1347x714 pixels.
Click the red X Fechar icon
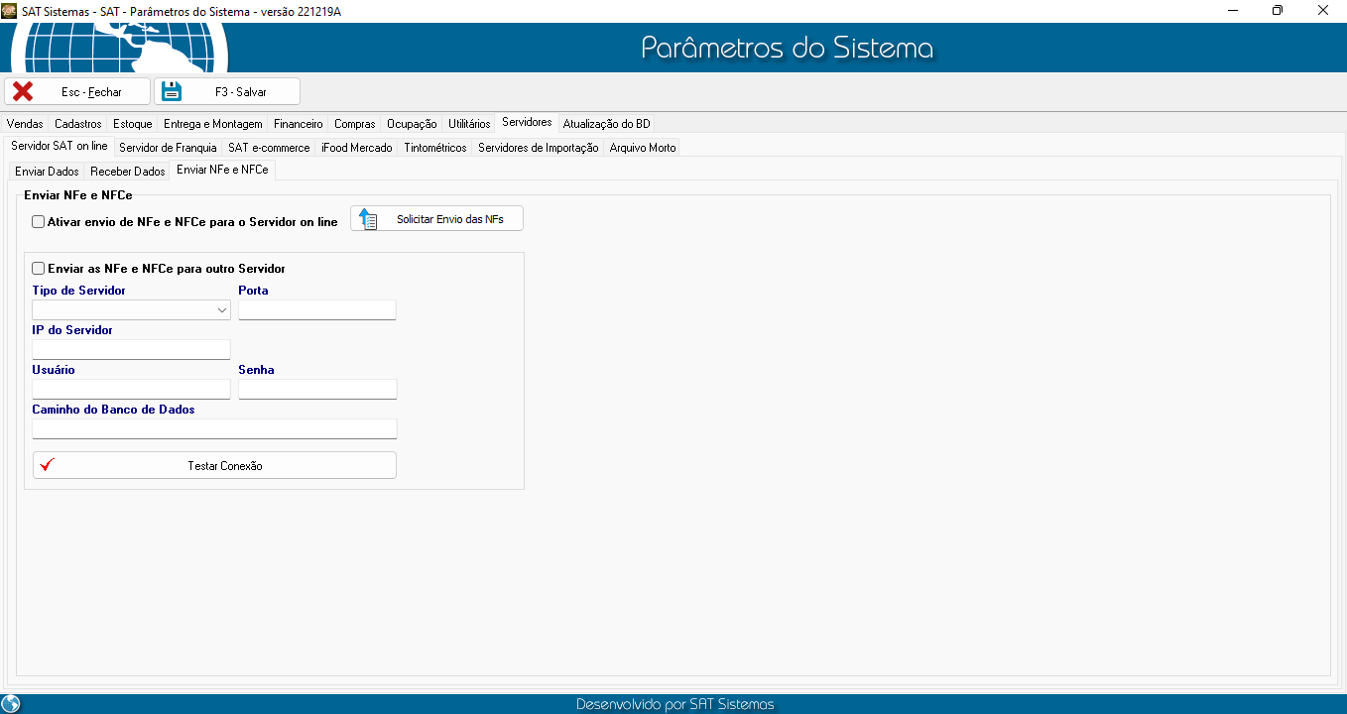click(23, 91)
